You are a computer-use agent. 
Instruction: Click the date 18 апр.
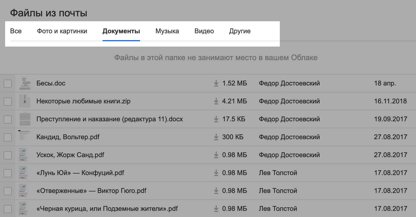(x=385, y=83)
